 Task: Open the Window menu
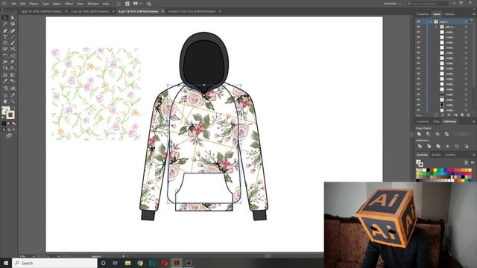coord(93,4)
